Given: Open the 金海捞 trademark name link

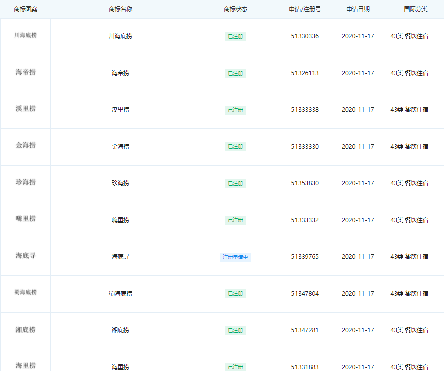Looking at the screenshot, I should coord(120,146).
